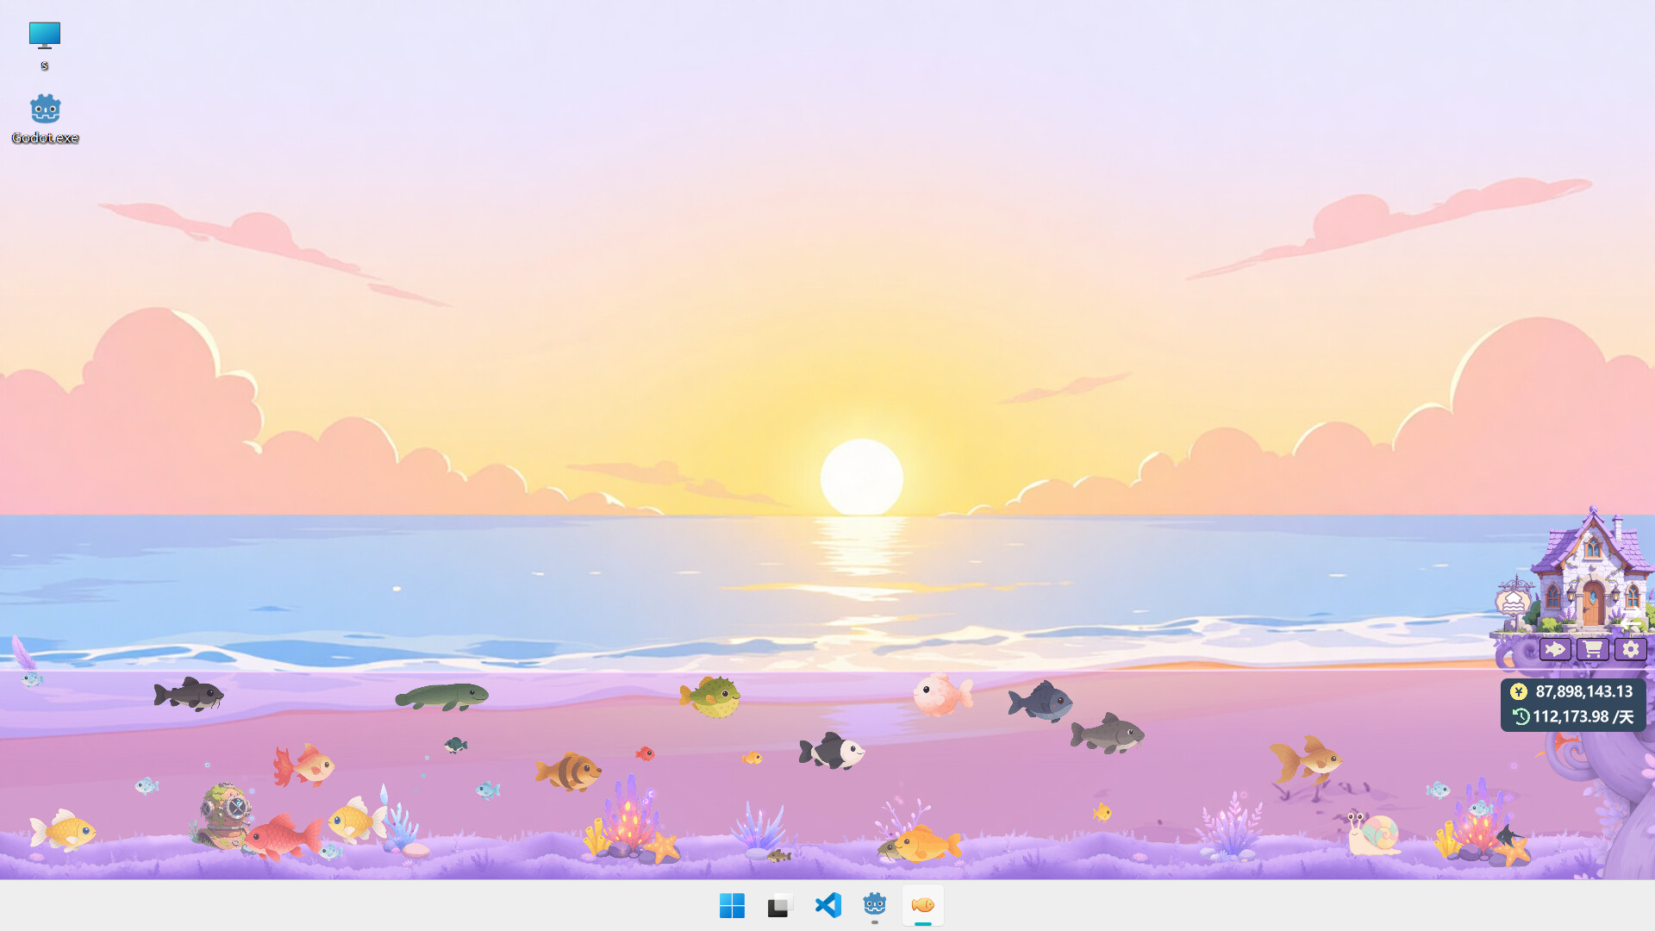Click the 's' shortcut on the desktop
Viewport: 1655px width, 931px height.
pos(45,36)
